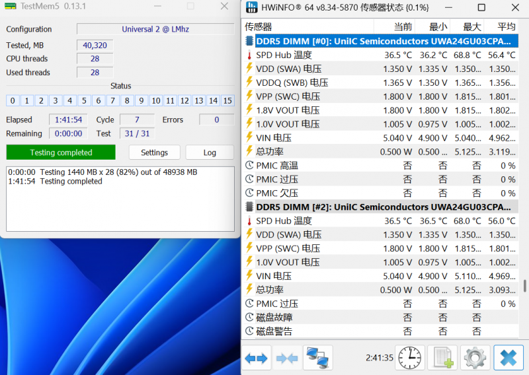Select thread status box 0

13,101
